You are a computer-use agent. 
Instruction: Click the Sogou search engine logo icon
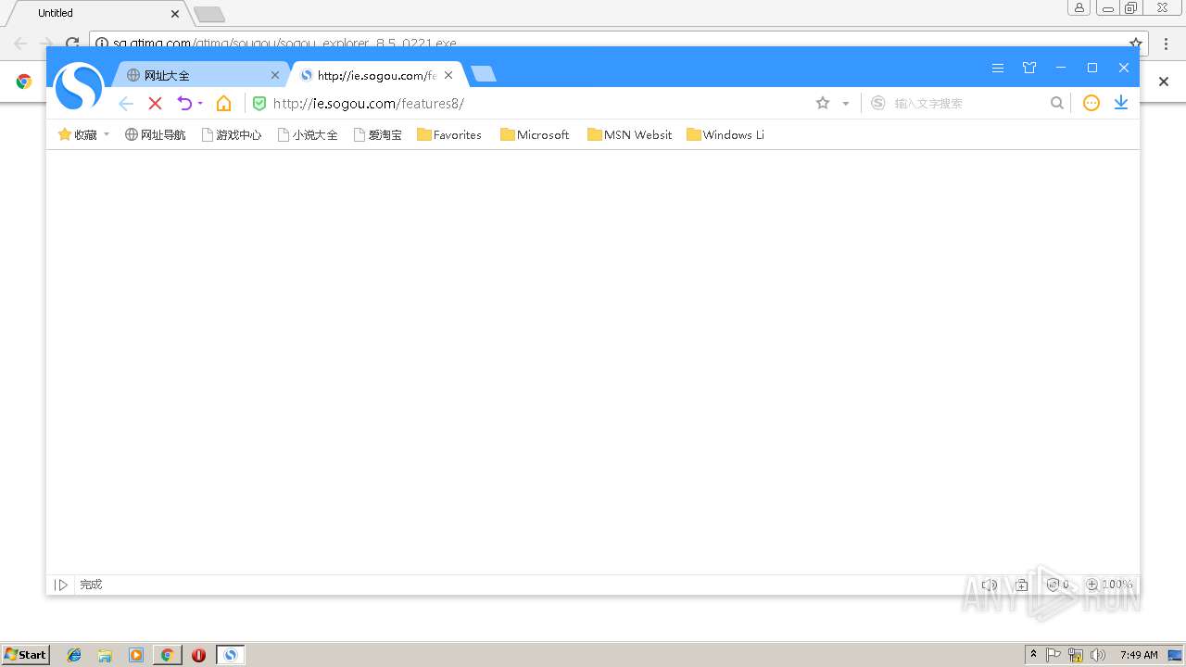[878, 104]
